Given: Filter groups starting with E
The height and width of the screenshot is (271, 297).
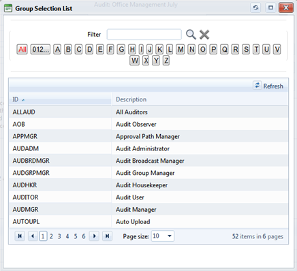Looking at the screenshot, I should [100, 49].
